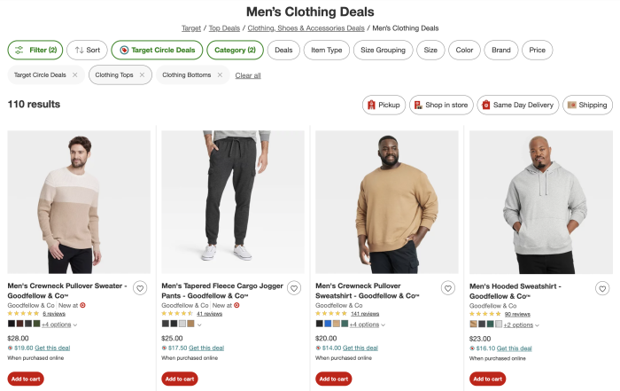Screen dimensions: 620x391
Task: Go to Clothing, Shoes & Accessories Deals breadcrumb
Action: click(x=306, y=28)
